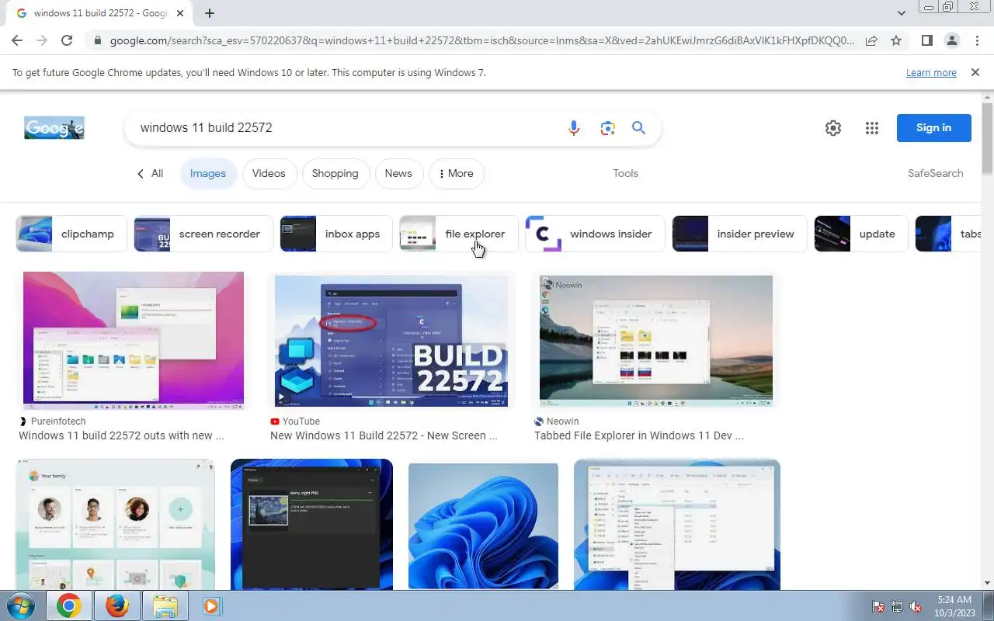Bookmark this page with the star icon

click(896, 40)
